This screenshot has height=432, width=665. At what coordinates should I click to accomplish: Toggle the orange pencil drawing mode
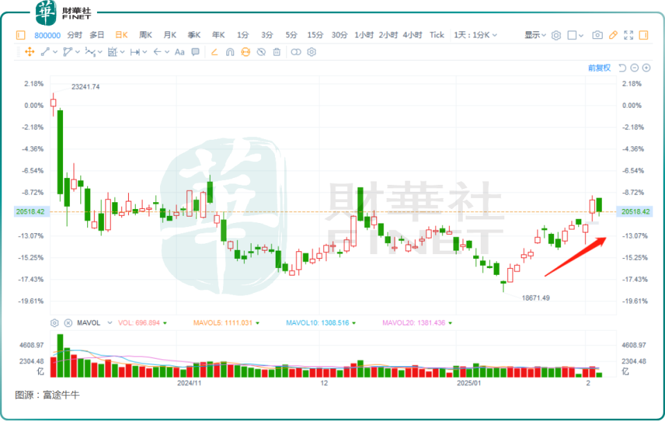(x=613, y=35)
